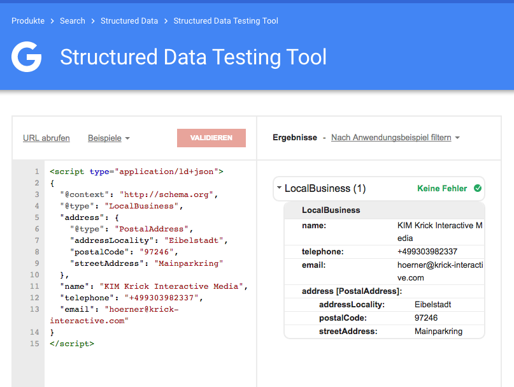Click the addressLocality value Eibelstadt in results

coord(432,305)
